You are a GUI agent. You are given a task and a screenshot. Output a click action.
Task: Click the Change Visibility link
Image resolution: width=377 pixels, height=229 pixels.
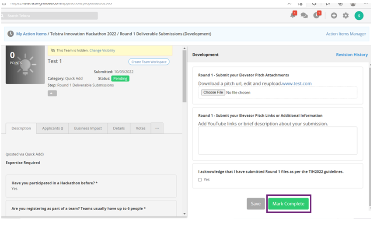click(x=102, y=50)
